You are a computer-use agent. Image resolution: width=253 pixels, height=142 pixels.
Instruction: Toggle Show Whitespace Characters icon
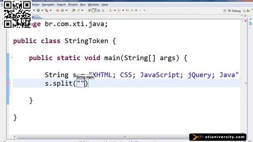coord(103,11)
